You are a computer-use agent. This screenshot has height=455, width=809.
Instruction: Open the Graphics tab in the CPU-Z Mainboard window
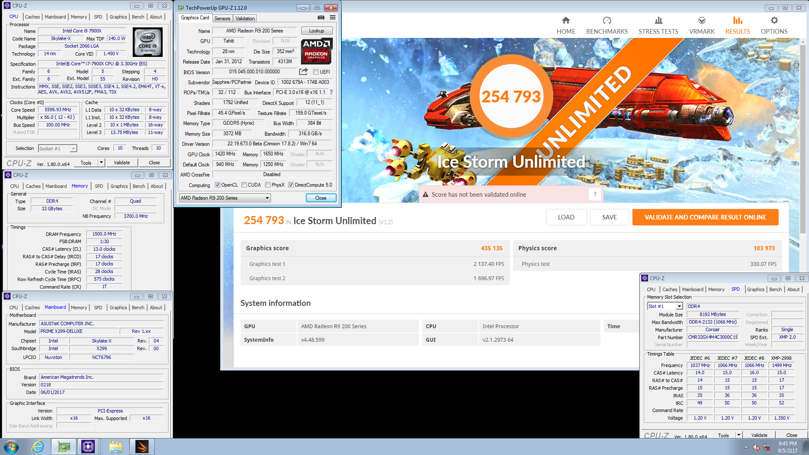click(118, 308)
